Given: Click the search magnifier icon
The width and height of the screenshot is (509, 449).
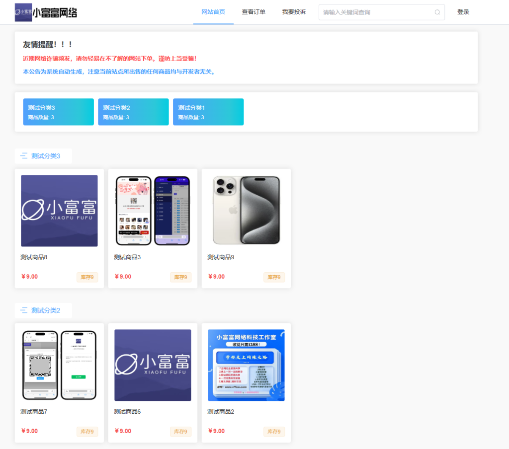Looking at the screenshot, I should pyautogui.click(x=437, y=12).
